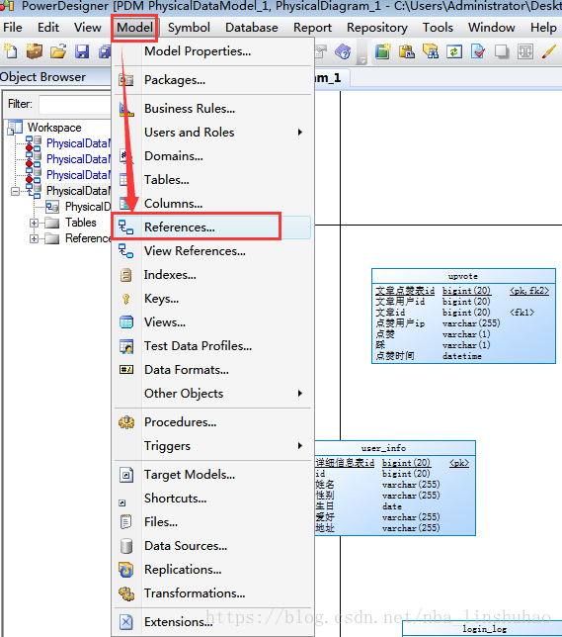The image size is (562, 637).
Task: Click the green book with star toolbar icon
Action: (382, 51)
